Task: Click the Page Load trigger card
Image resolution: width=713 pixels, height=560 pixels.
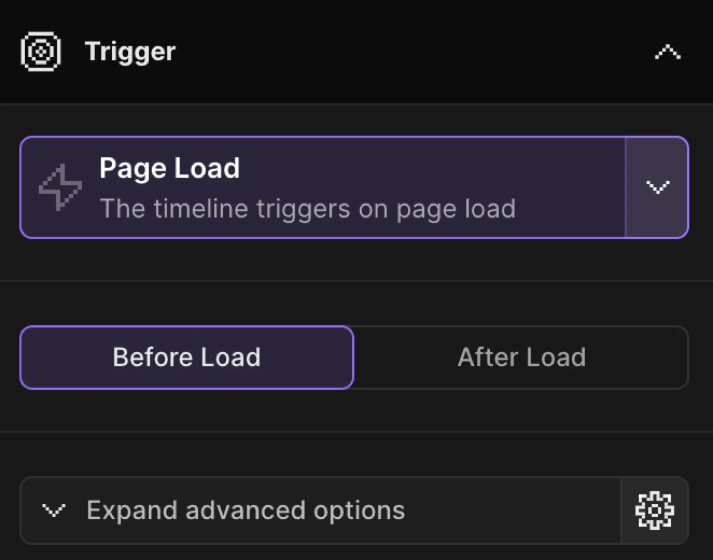Action: [309, 186]
